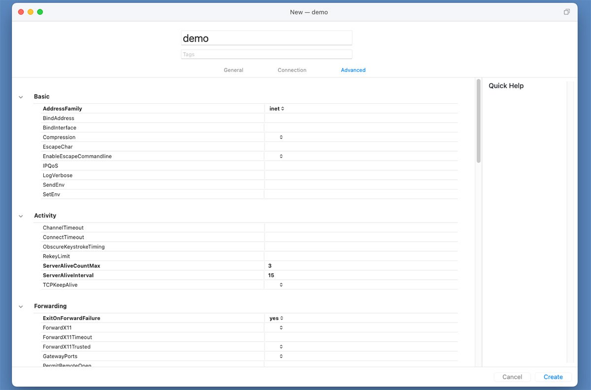Click the Cancel button
This screenshot has width=591, height=390.
pyautogui.click(x=512, y=377)
